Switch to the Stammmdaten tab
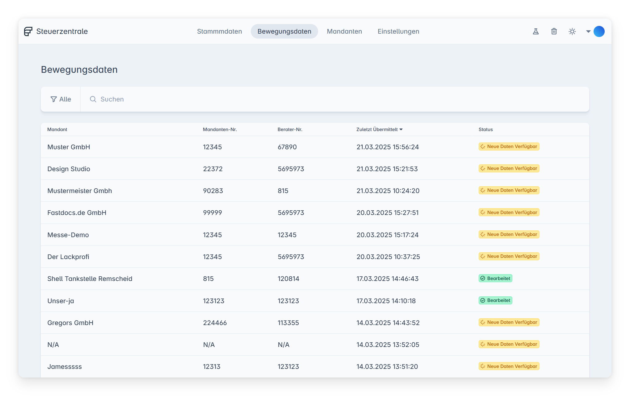Screen dimensions: 630x396 (x=220, y=31)
